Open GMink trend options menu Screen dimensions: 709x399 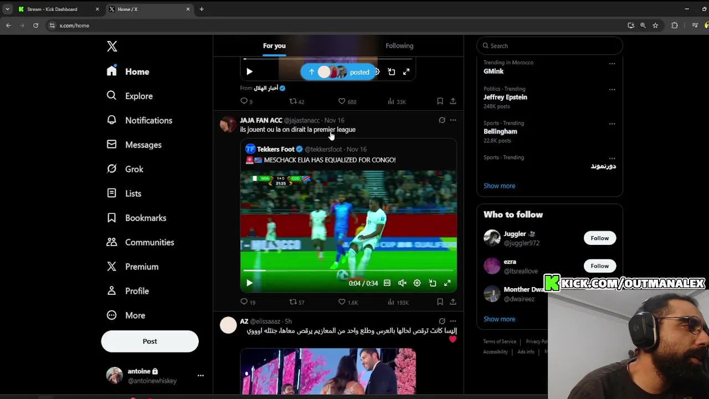612,64
